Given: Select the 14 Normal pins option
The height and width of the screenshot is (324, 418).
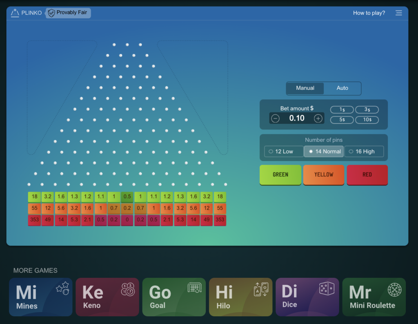Looking at the screenshot, I should 324,151.
